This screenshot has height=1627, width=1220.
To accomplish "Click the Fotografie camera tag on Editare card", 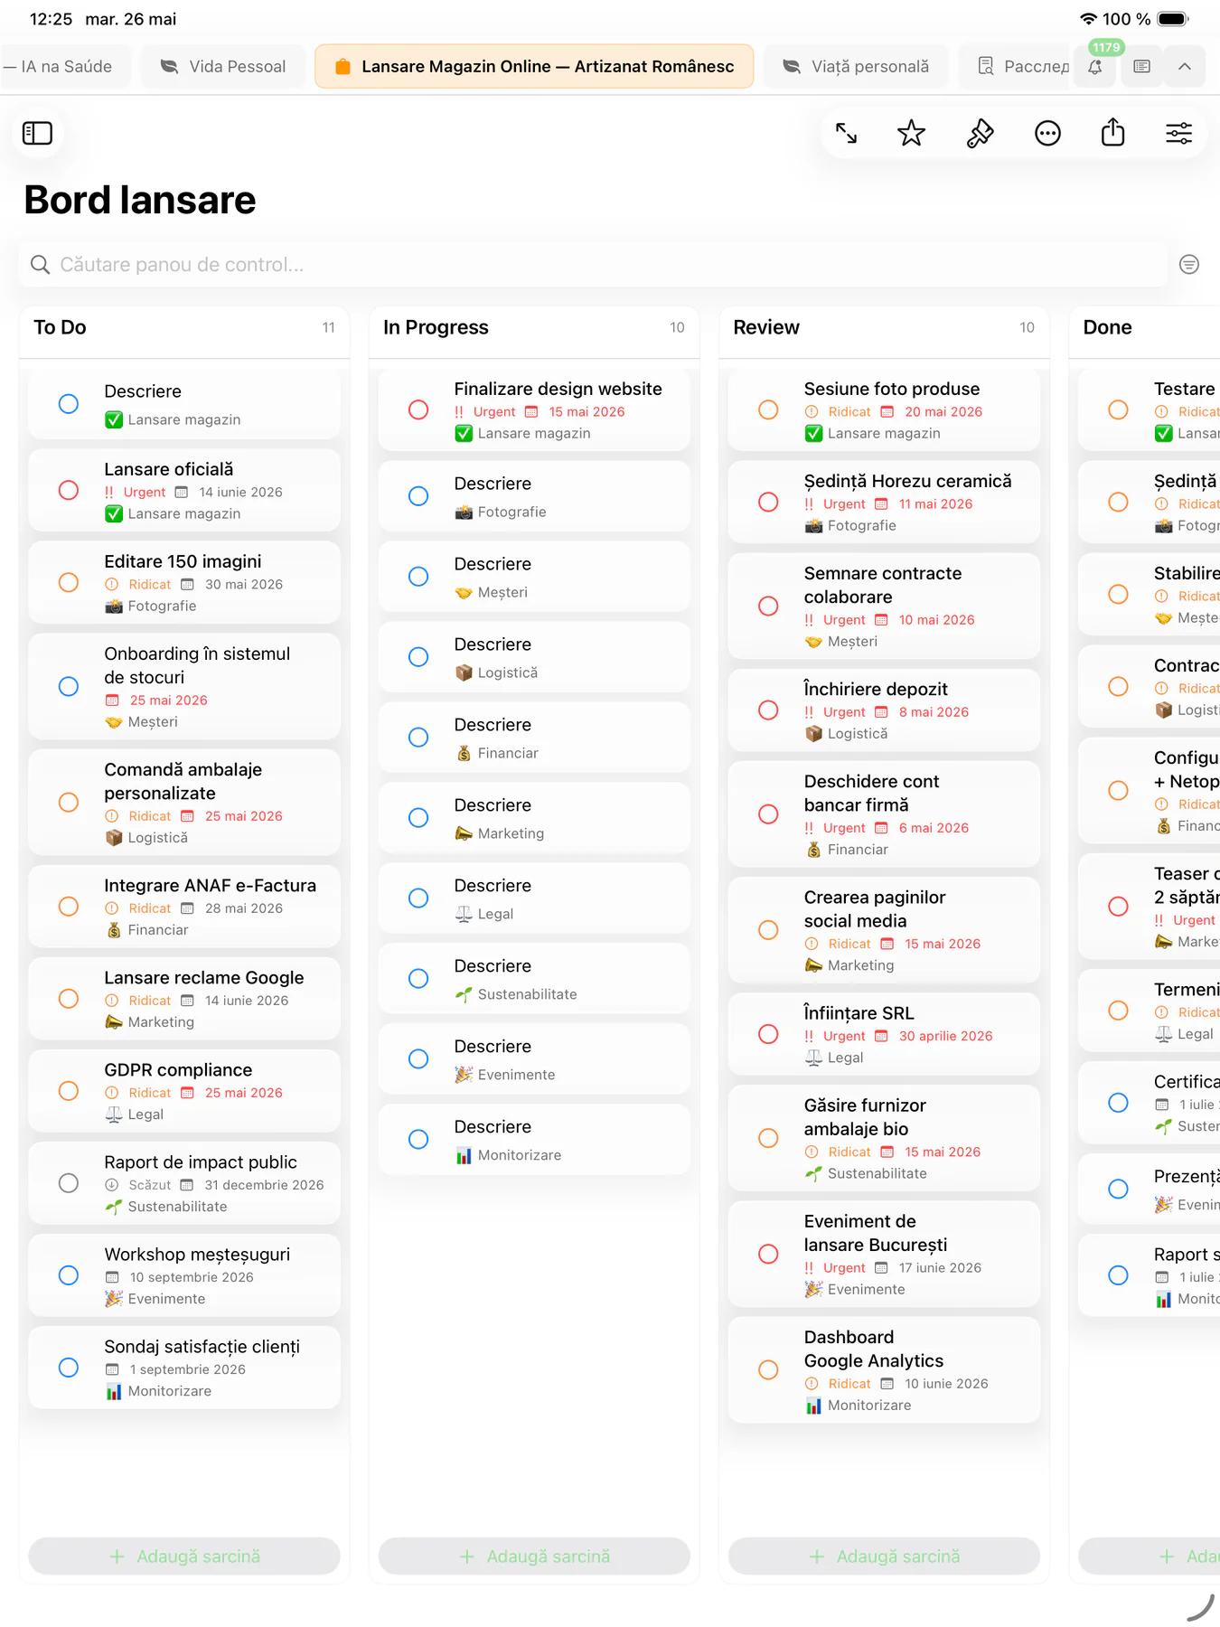I will pyautogui.click(x=114, y=606).
